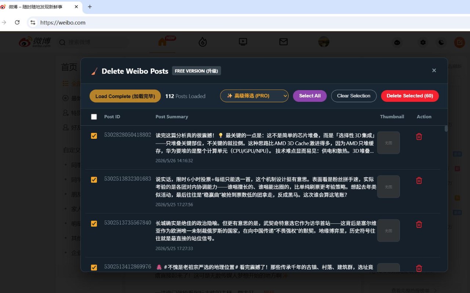Screen dimensions: 470x293
Task: Reload the weibo.com page
Action: (17, 22)
